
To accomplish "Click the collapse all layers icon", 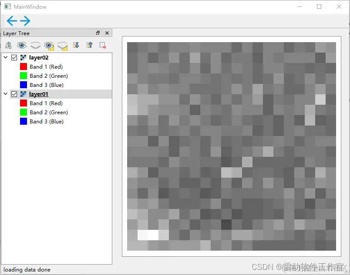I will (x=89, y=45).
